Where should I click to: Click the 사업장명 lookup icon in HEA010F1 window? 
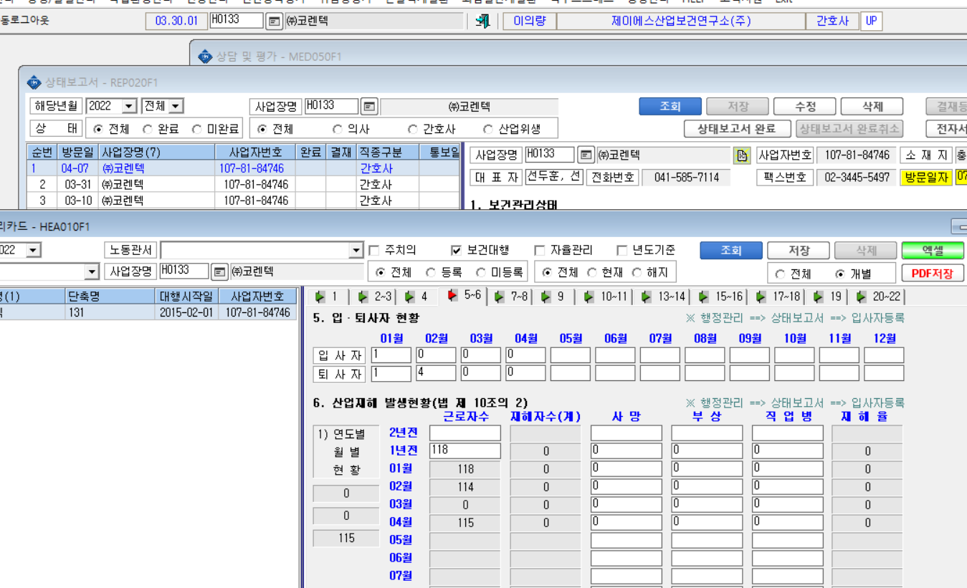pyautogui.click(x=219, y=272)
